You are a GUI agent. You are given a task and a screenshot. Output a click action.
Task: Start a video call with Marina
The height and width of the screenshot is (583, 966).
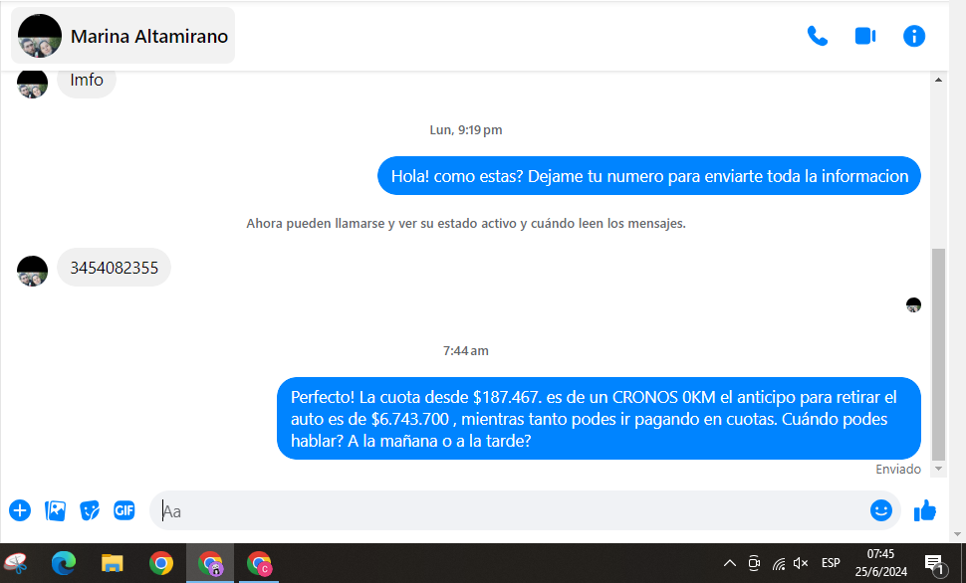click(864, 36)
